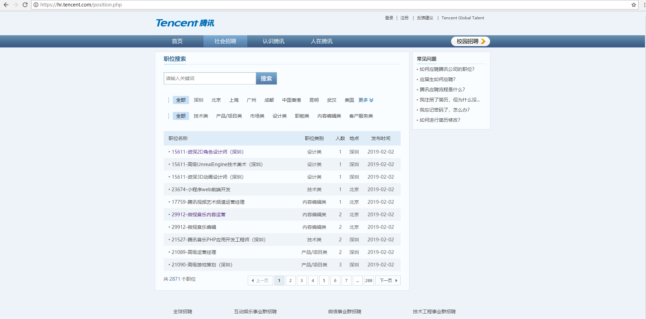The width and height of the screenshot is (646, 319).
Task: Filter jobs by 产品/项目类 category
Action: click(x=229, y=116)
